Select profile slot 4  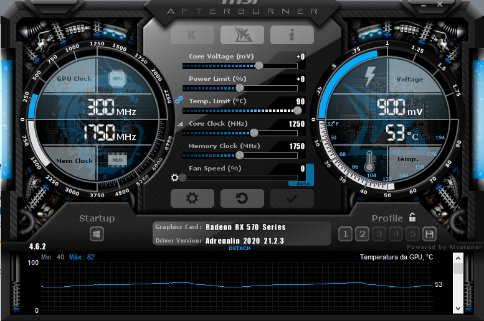click(x=396, y=235)
